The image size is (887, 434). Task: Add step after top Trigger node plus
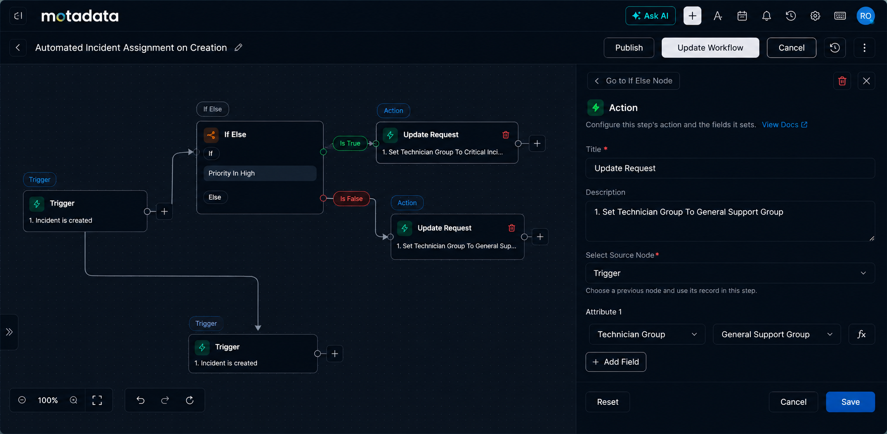[x=164, y=212]
